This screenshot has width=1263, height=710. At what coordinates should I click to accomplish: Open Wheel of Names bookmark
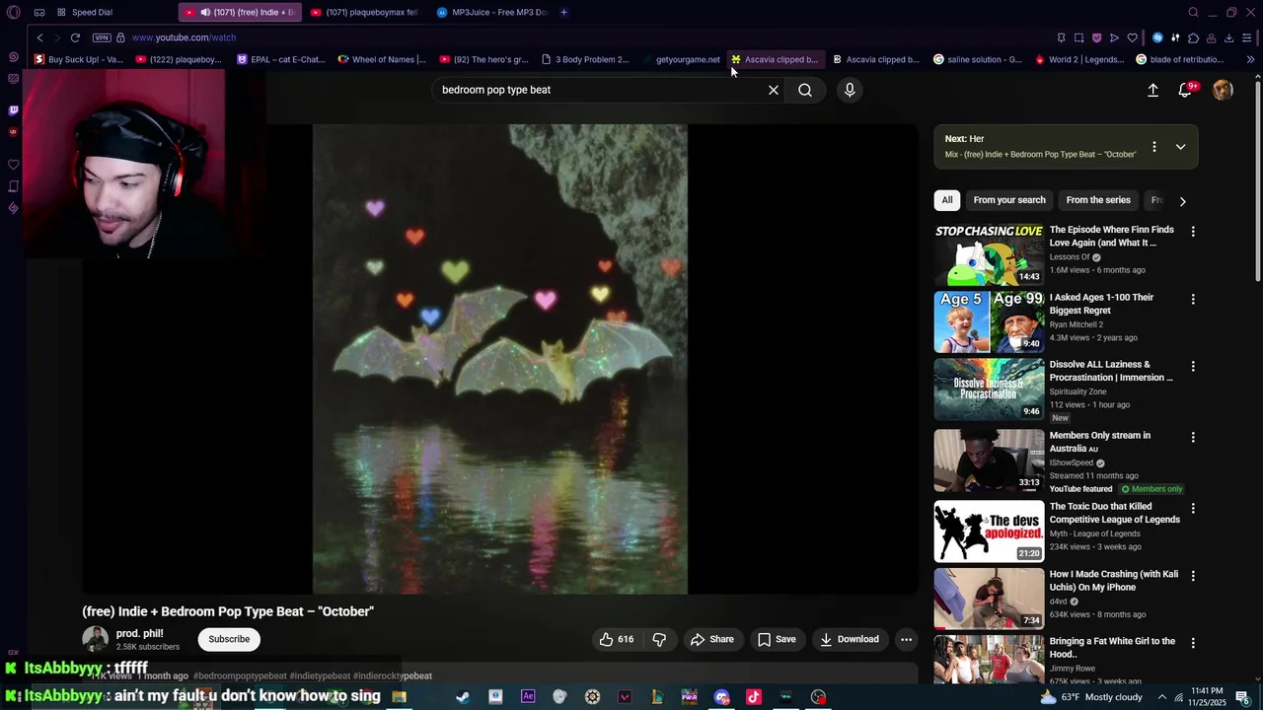pos(382,59)
